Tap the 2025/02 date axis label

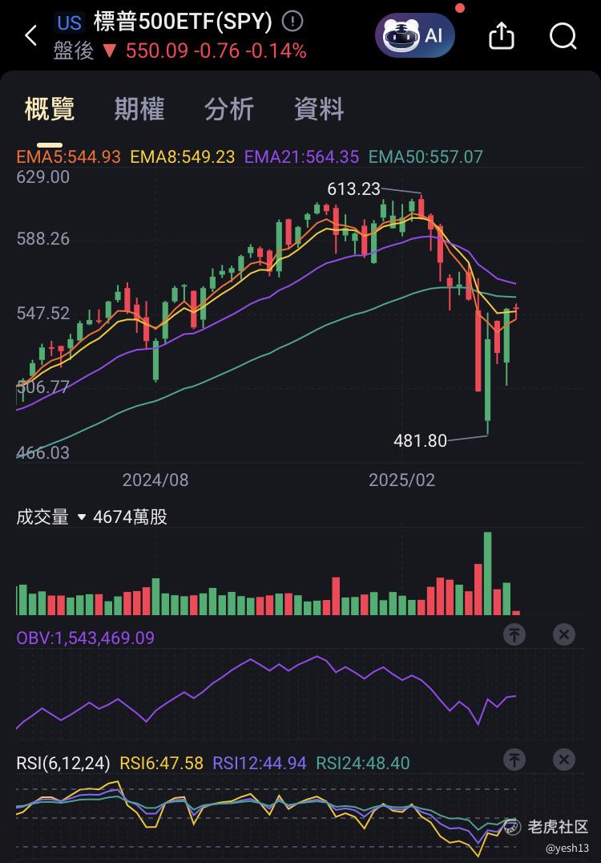(401, 480)
